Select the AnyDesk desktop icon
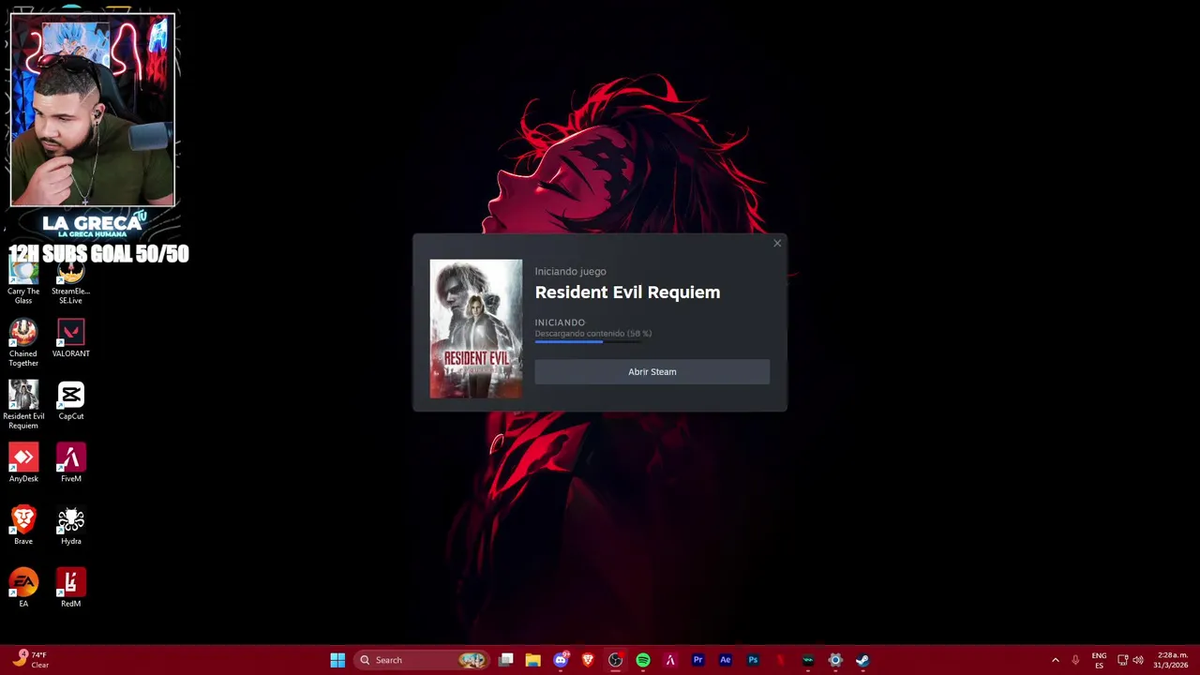1200x675 pixels. tap(23, 463)
